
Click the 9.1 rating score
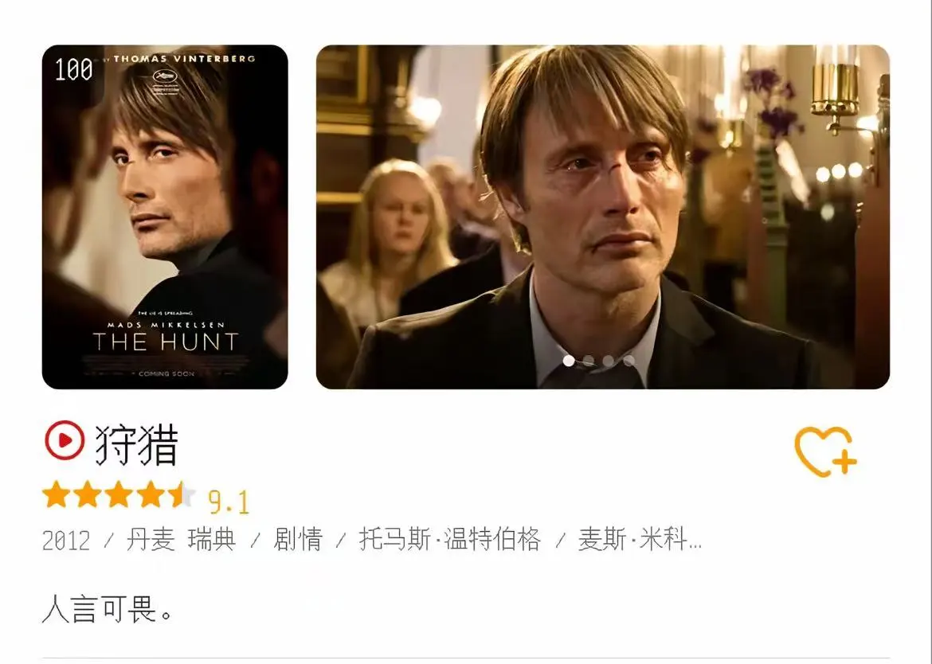coord(229,502)
